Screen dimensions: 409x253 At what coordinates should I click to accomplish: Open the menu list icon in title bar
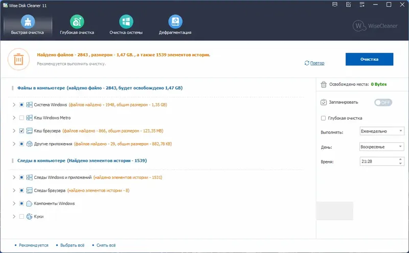point(362,5)
